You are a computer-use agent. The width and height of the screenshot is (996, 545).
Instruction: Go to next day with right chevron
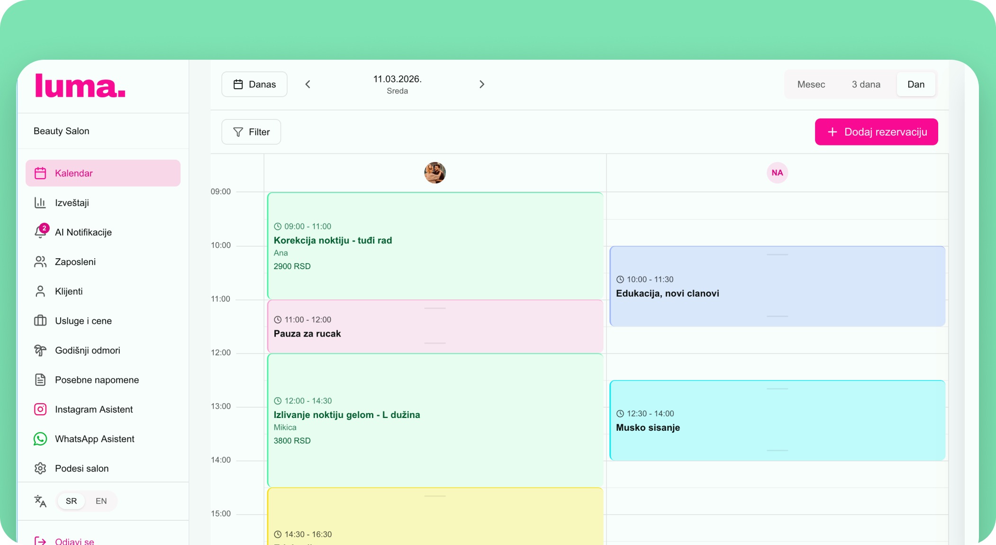(481, 84)
